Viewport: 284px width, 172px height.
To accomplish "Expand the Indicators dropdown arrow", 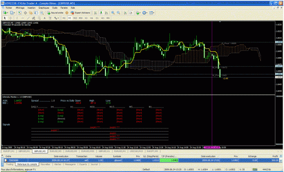I will tap(140, 13).
